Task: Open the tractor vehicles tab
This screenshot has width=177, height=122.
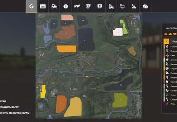Action: [x=54, y=6]
